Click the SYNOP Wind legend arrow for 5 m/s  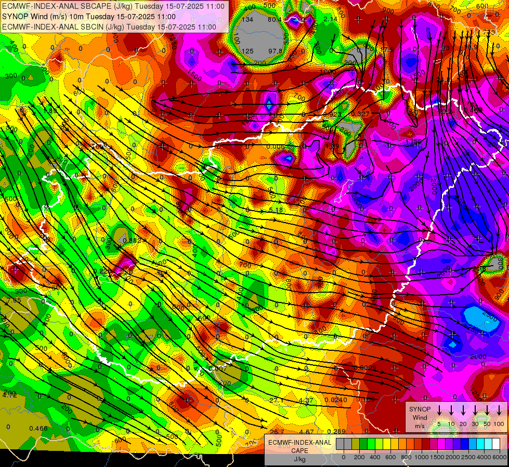pos(439,410)
